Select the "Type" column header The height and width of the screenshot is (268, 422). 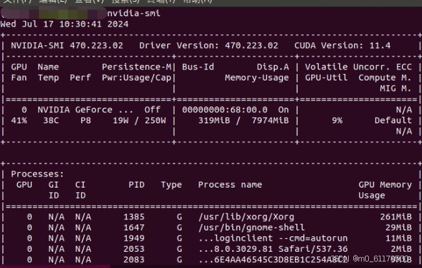(x=171, y=185)
